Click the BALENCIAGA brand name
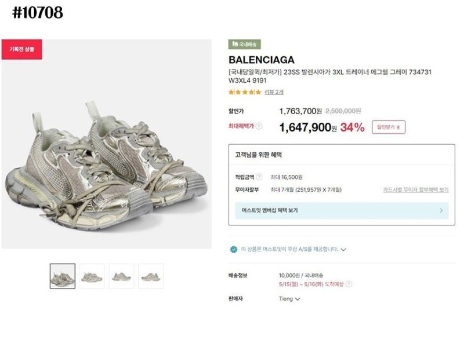This screenshot has width=464, height=351. click(x=262, y=60)
